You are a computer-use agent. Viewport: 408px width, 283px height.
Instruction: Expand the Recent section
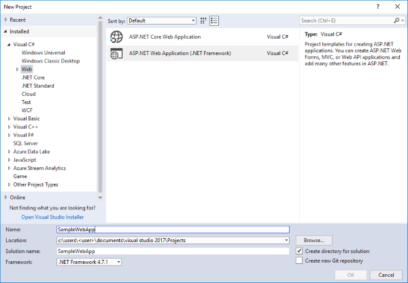(6, 20)
